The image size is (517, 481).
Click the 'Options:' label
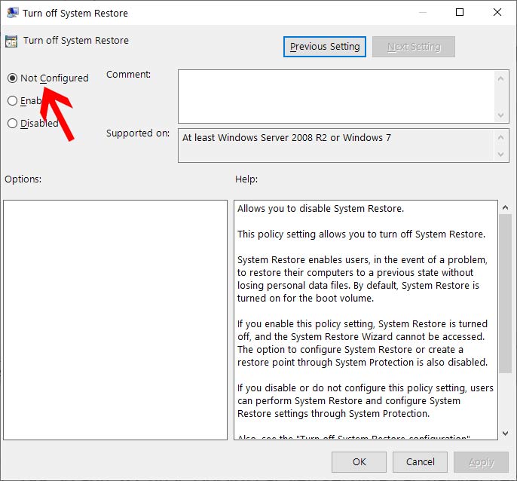point(23,179)
